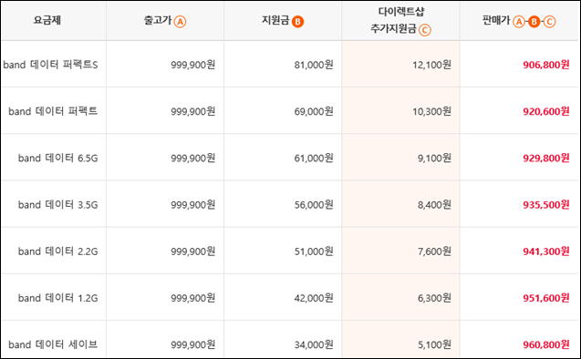581x359 pixels.
Task: Select the 요금제 column header
Action: (47, 20)
